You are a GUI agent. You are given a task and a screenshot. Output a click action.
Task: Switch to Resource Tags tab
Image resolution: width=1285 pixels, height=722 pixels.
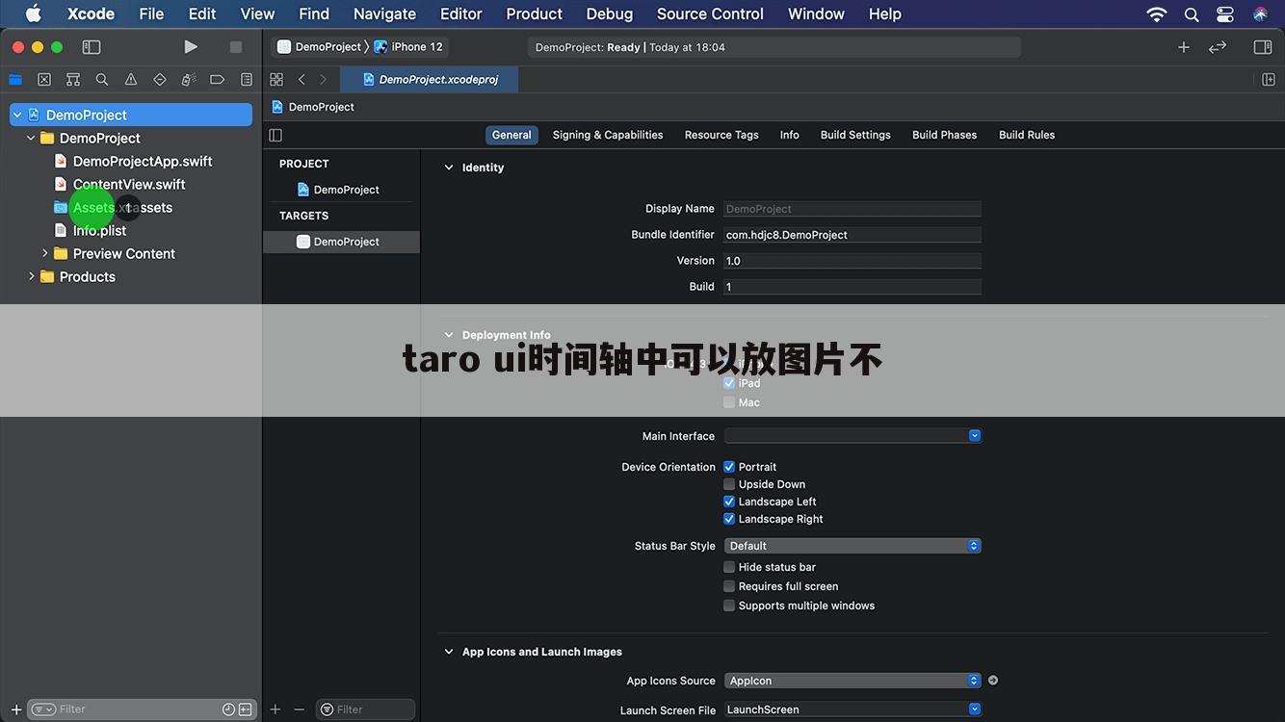coord(721,135)
